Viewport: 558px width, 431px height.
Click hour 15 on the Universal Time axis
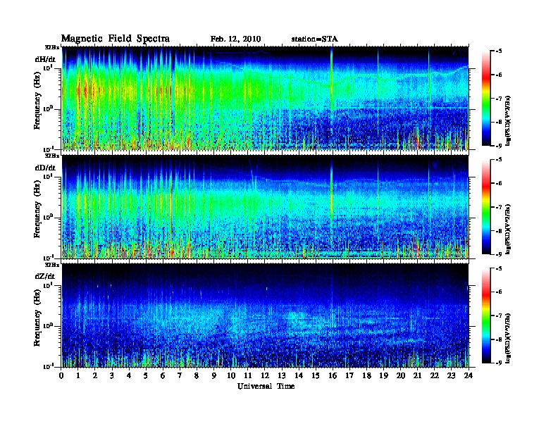pyautogui.click(x=316, y=376)
